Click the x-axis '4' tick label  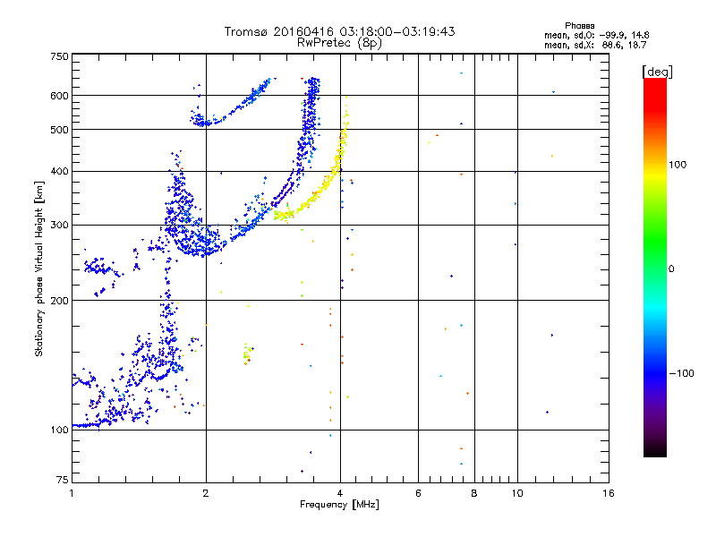(x=340, y=493)
